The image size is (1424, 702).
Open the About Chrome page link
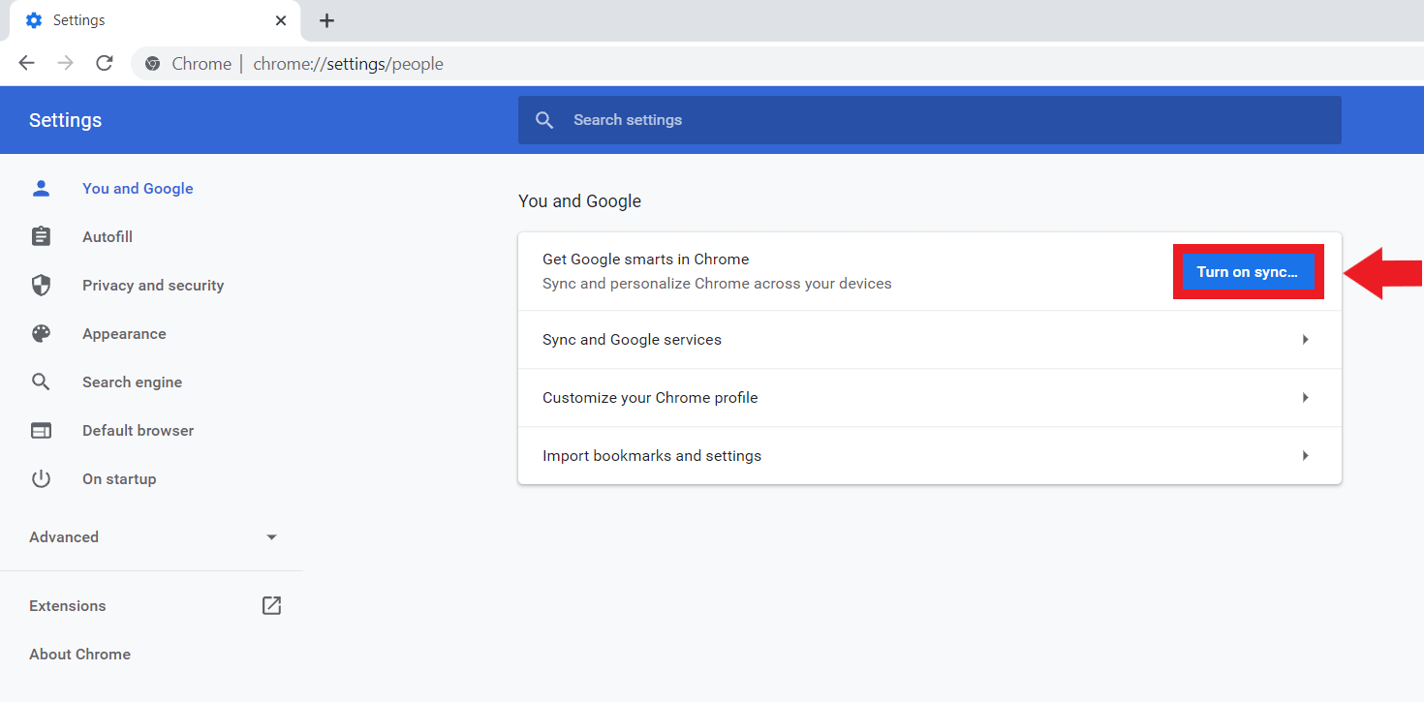[79, 655]
